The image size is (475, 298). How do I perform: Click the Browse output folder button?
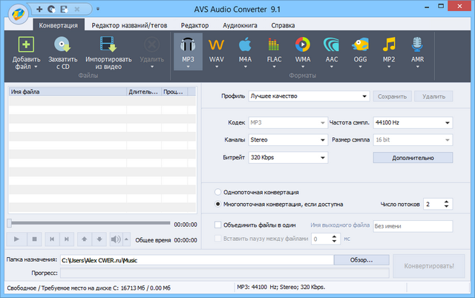click(x=361, y=260)
